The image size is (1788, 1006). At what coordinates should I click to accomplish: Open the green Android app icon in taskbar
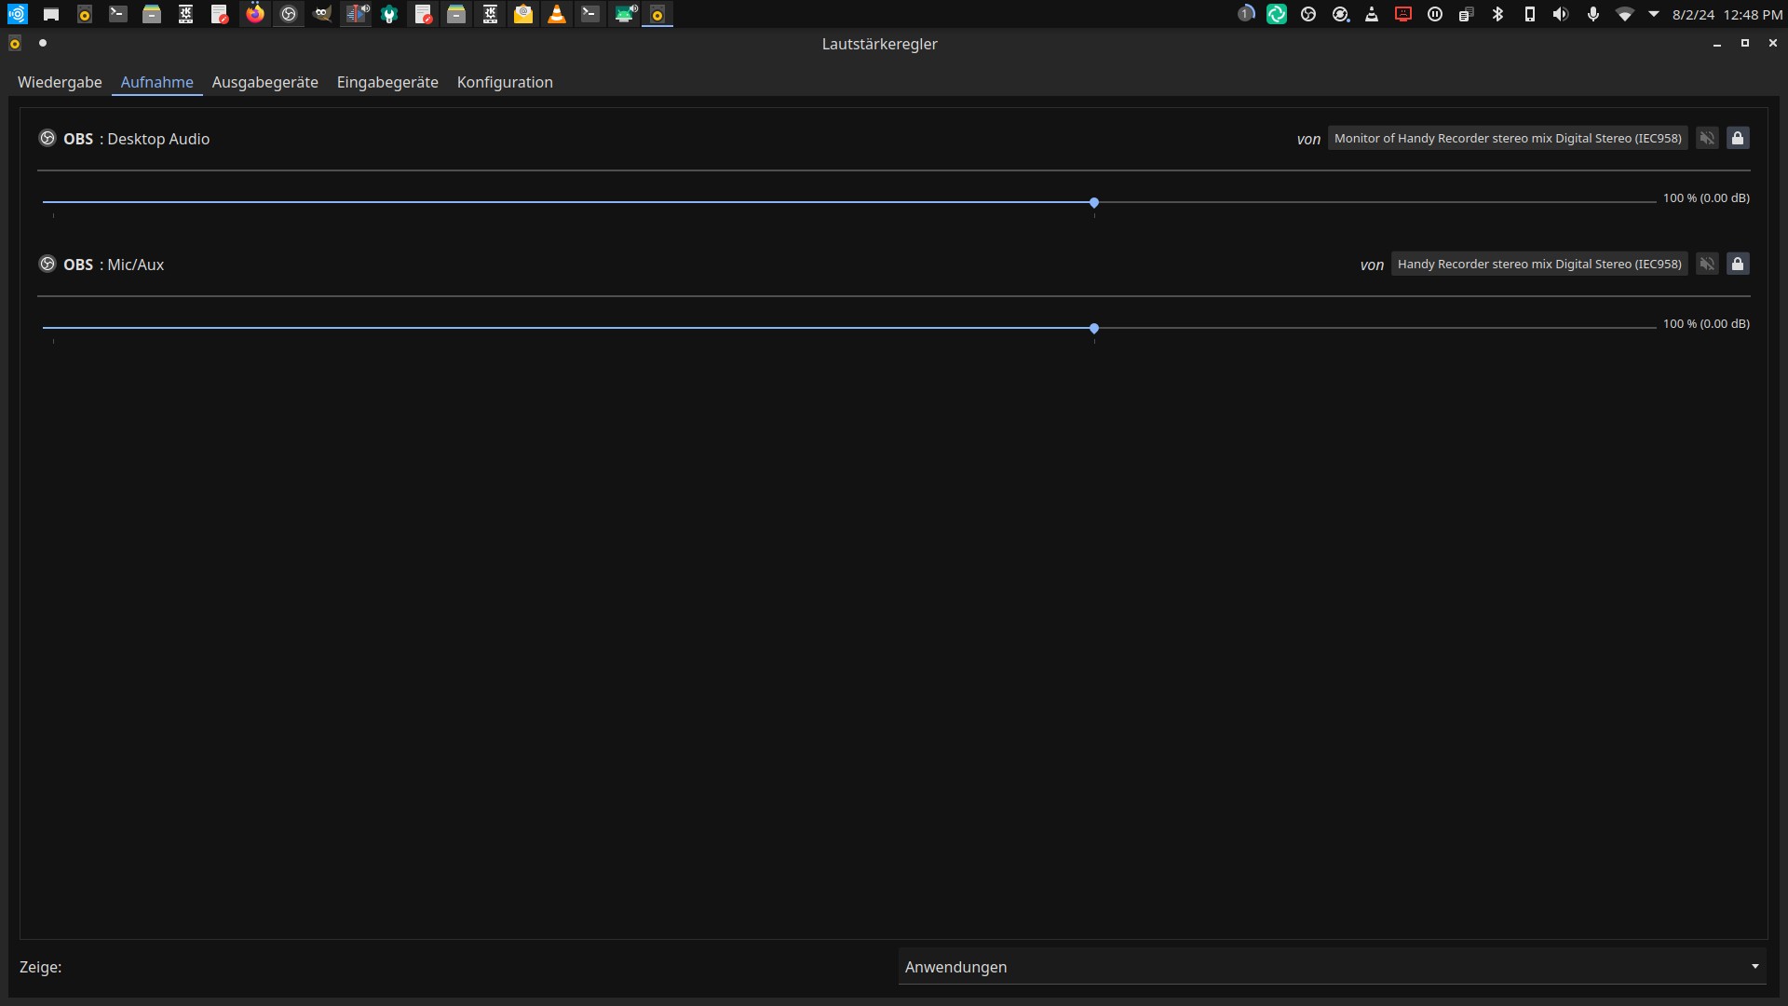625,14
